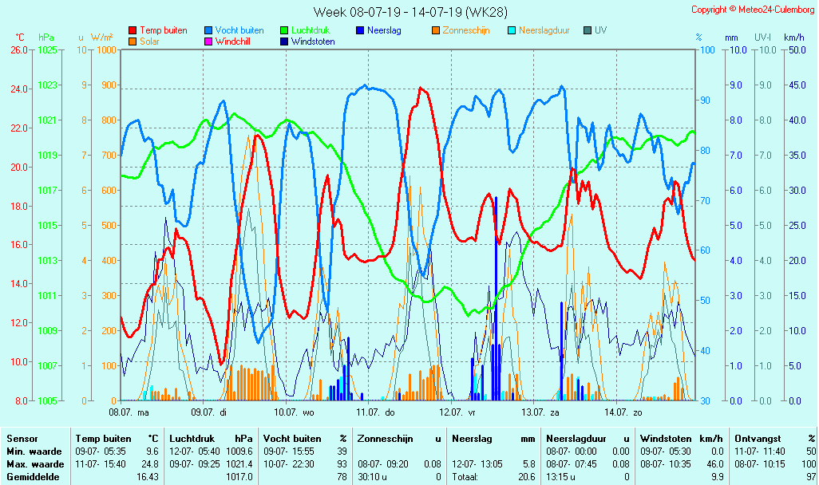This screenshot has width=819, height=485.
Task: Click the orange Zonneschijn legend swatch
Action: (x=436, y=30)
